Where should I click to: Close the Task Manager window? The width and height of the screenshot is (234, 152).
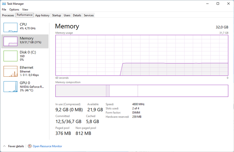pyautogui.click(x=229, y=4)
